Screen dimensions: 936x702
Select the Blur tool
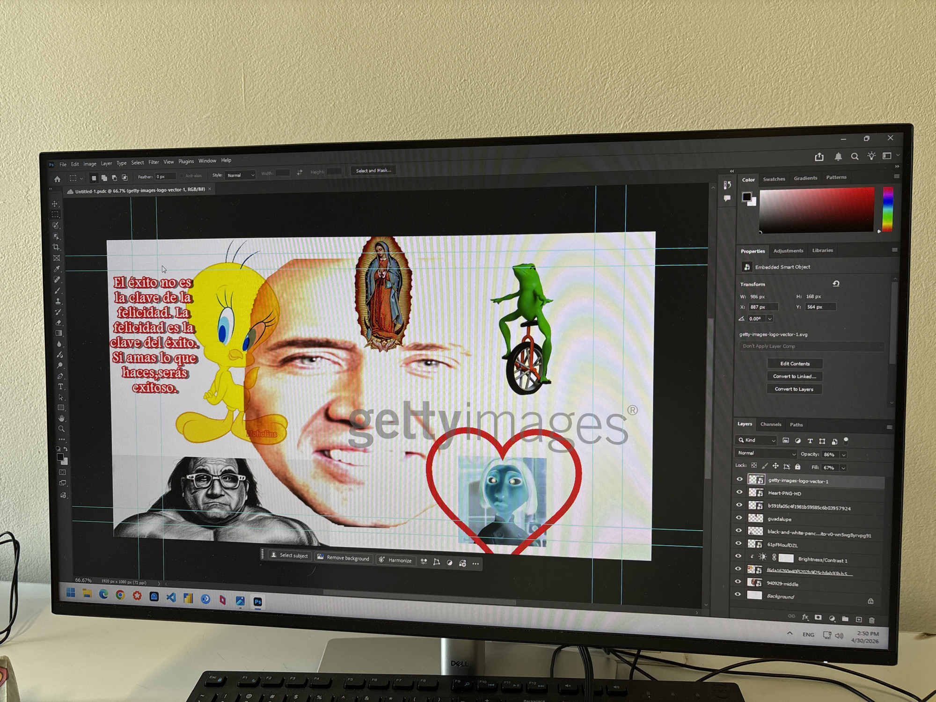tap(59, 344)
